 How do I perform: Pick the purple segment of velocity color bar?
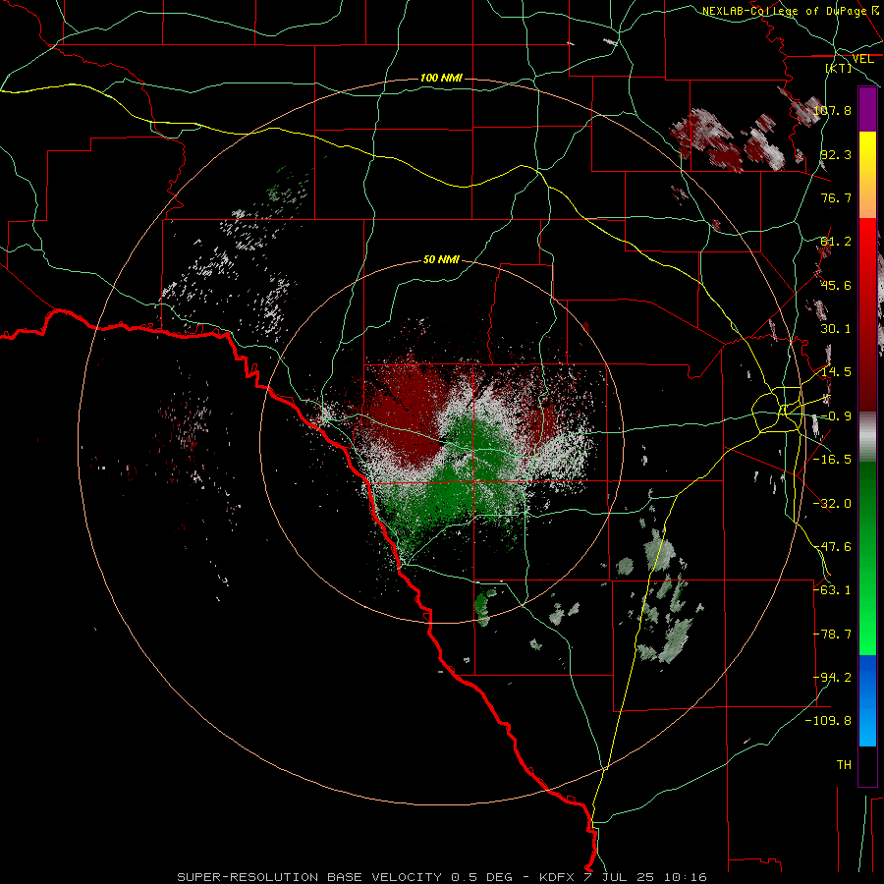tap(867, 109)
